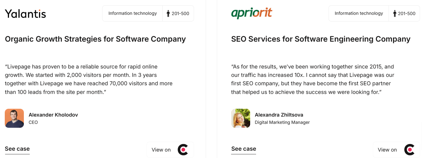Click the 201-500 size badge on Apriorit
This screenshot has width=422, height=158.
pos(404,13)
